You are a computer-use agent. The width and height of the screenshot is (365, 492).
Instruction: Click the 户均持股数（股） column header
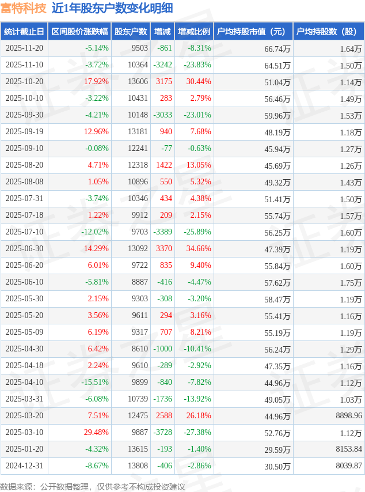coord(328,32)
